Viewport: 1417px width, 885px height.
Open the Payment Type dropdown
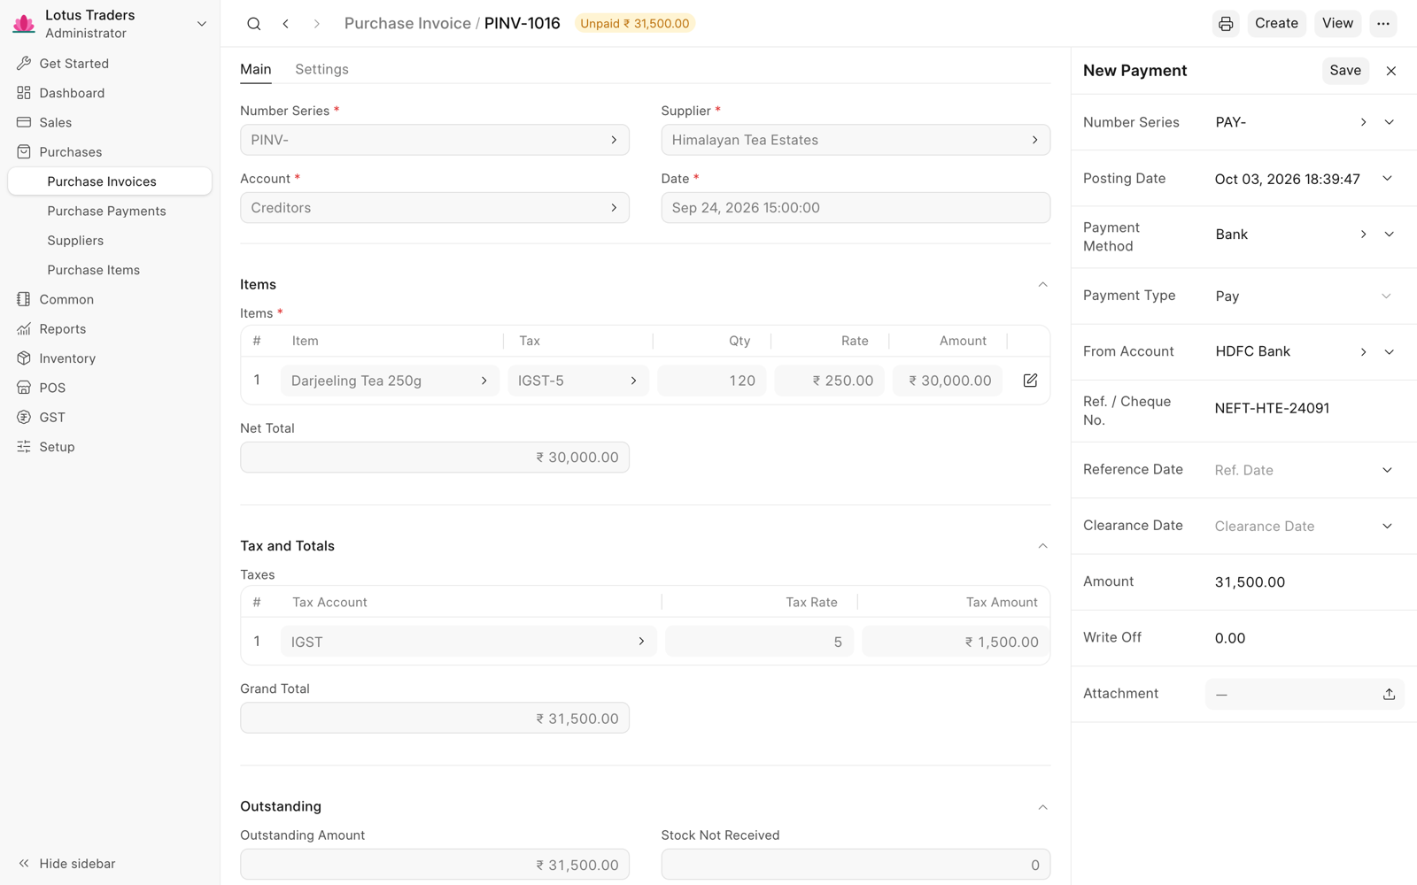(x=1386, y=296)
